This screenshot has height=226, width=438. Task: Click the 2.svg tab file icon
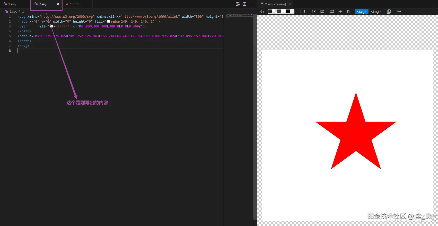tap(36, 4)
